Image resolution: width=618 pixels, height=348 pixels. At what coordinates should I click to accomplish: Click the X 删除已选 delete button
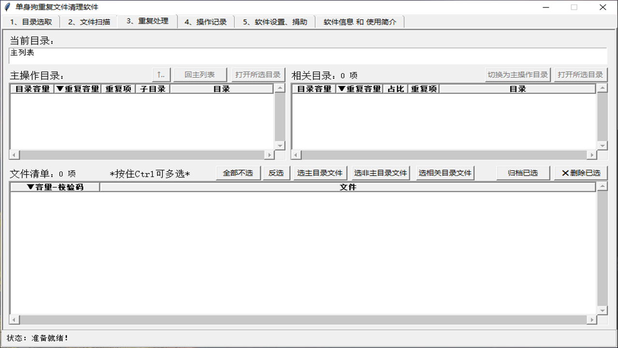tap(581, 173)
